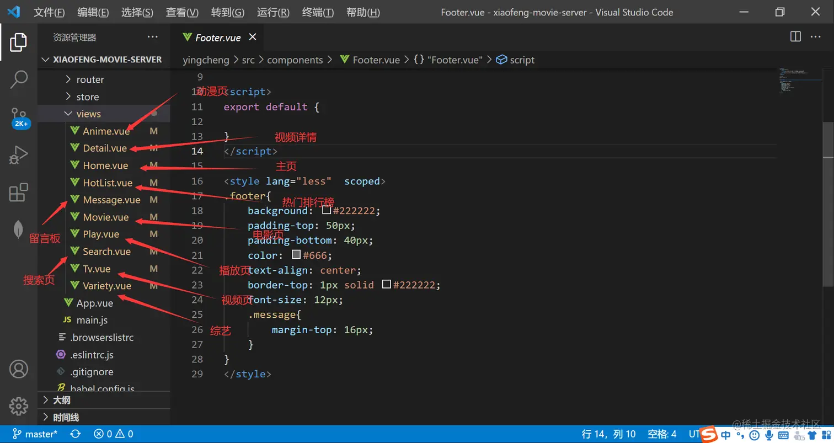Image resolution: width=834 pixels, height=443 pixels.
Task: Open the Run and Debug view
Action: [x=19, y=155]
